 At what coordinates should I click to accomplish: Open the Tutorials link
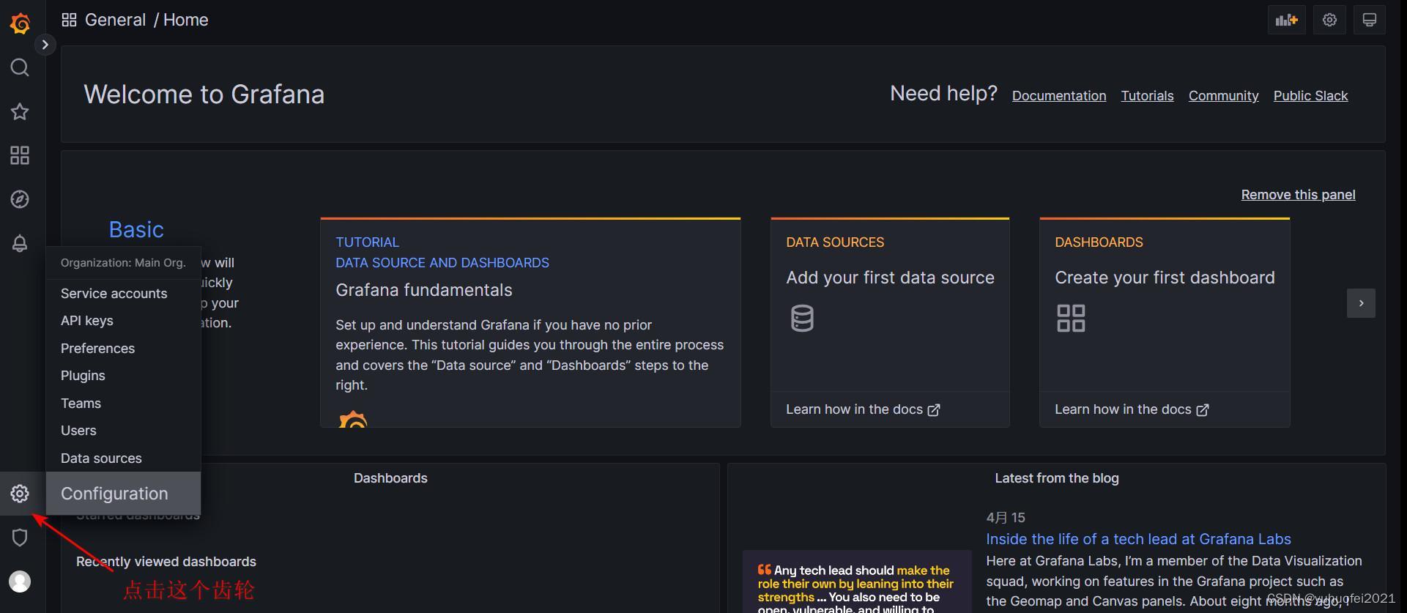(x=1147, y=96)
